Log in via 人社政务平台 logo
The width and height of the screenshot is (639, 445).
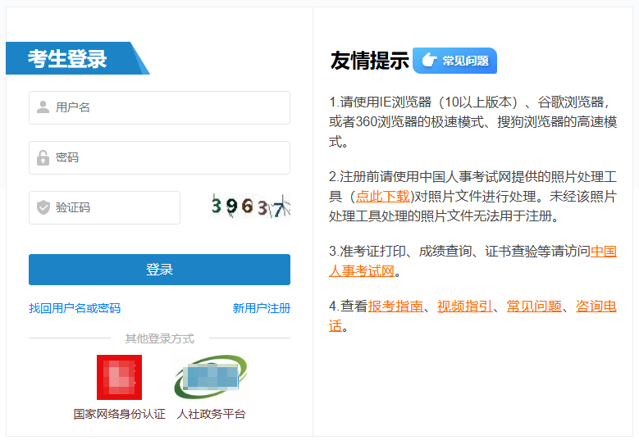pos(211,378)
